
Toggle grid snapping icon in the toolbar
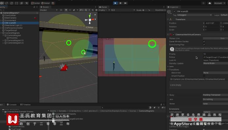(53, 3)
